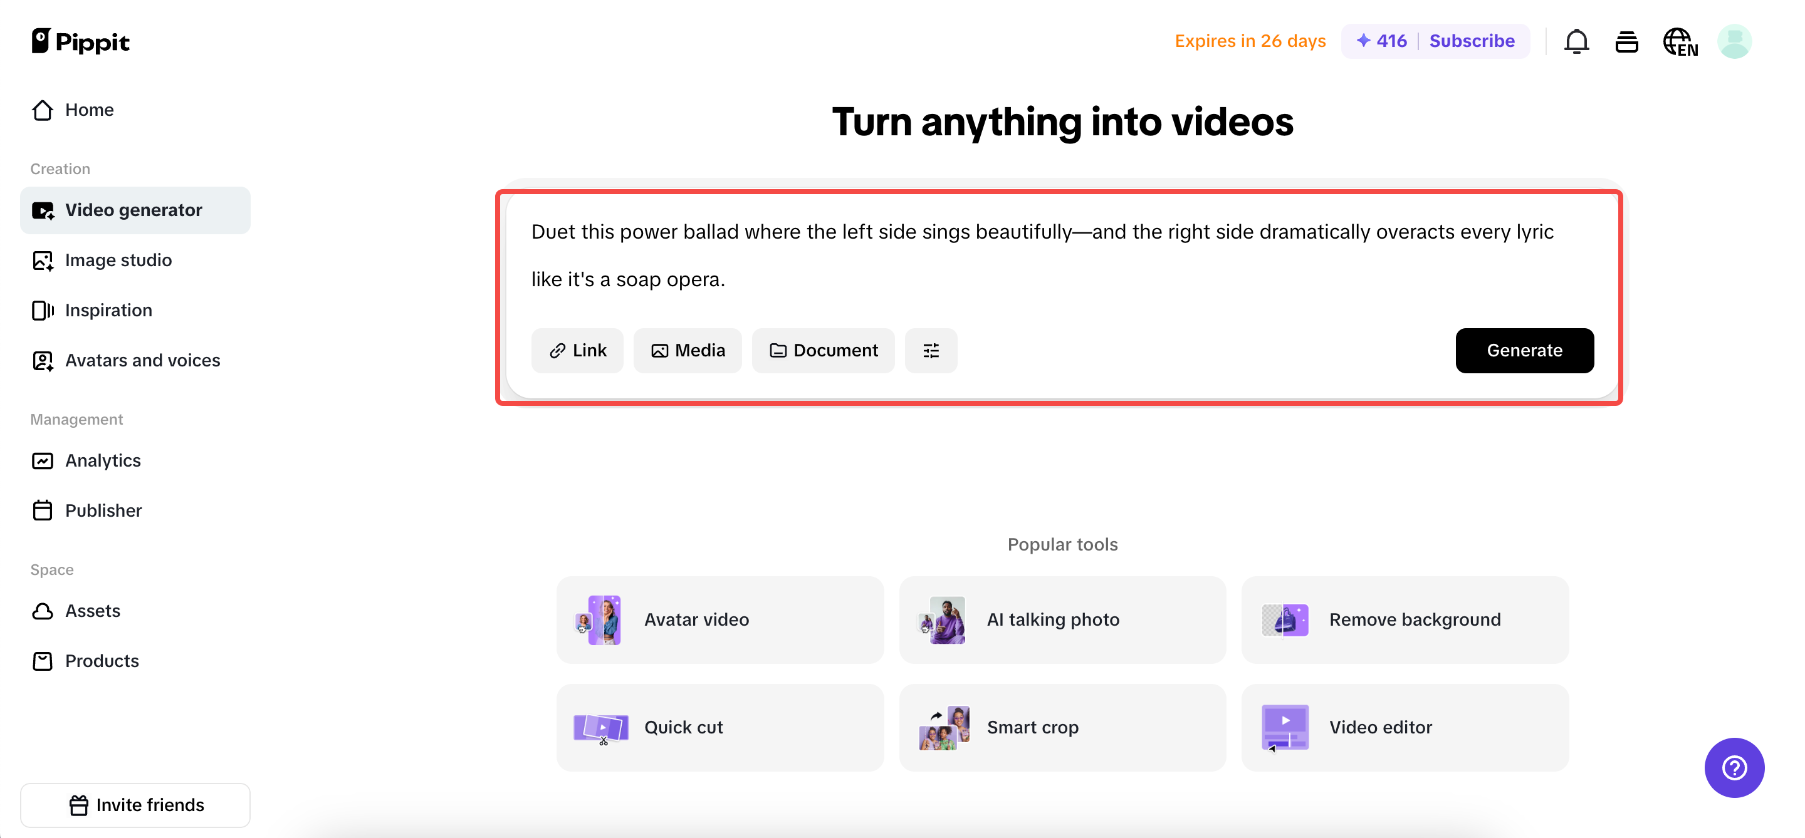Open your profile avatar menu
1805x838 pixels.
(x=1734, y=41)
